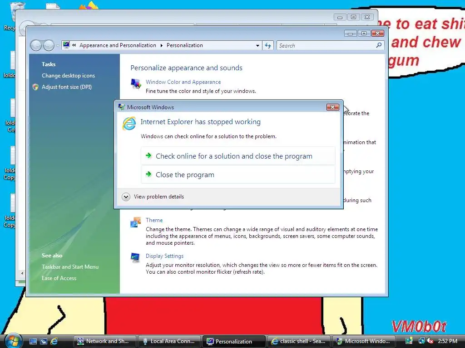Launch Internet Explorer from quick launch

(54, 341)
